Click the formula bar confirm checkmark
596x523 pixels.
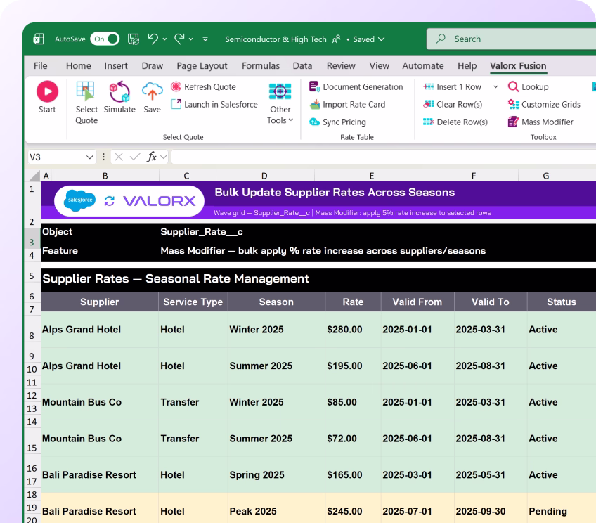(135, 157)
